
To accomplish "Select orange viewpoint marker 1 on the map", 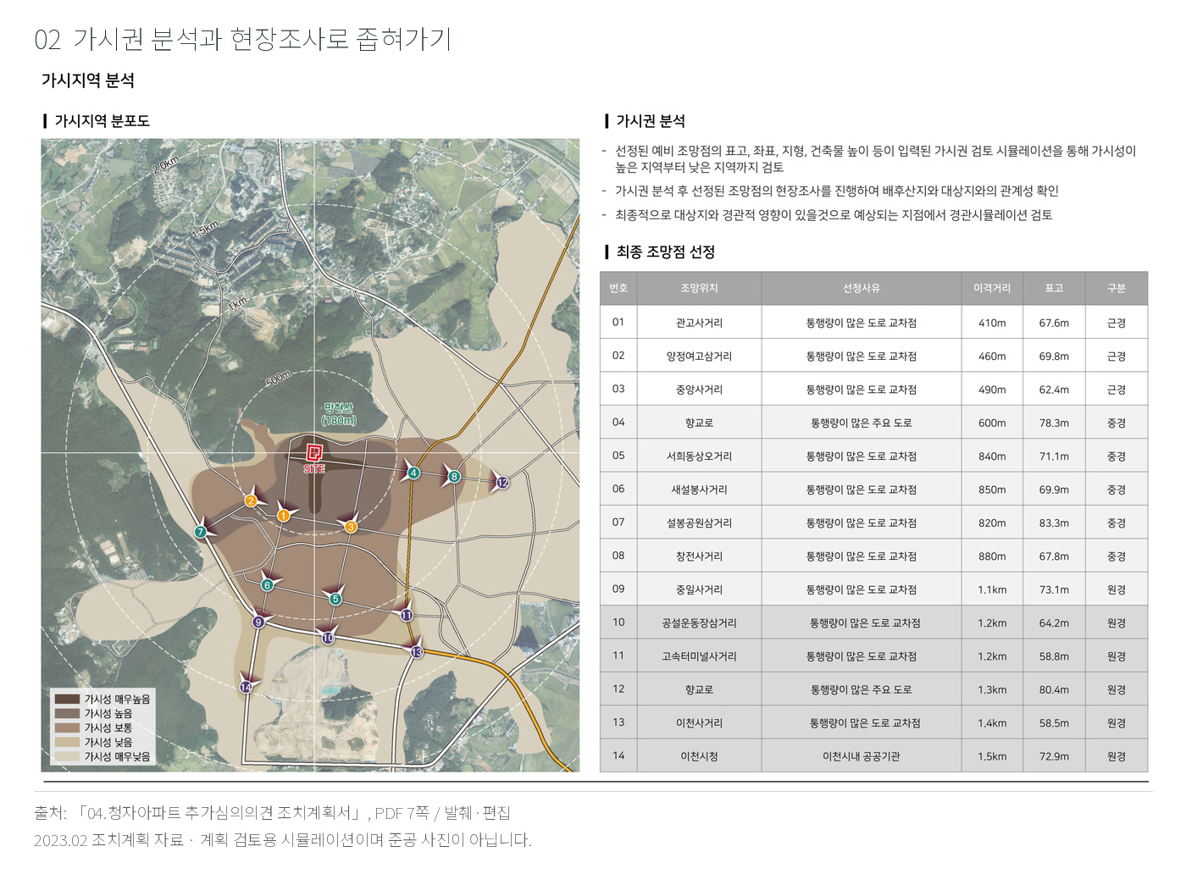I will click(x=284, y=515).
